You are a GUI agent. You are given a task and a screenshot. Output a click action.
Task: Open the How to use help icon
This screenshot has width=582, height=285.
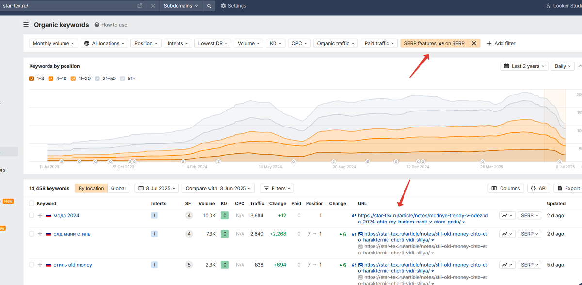click(97, 25)
